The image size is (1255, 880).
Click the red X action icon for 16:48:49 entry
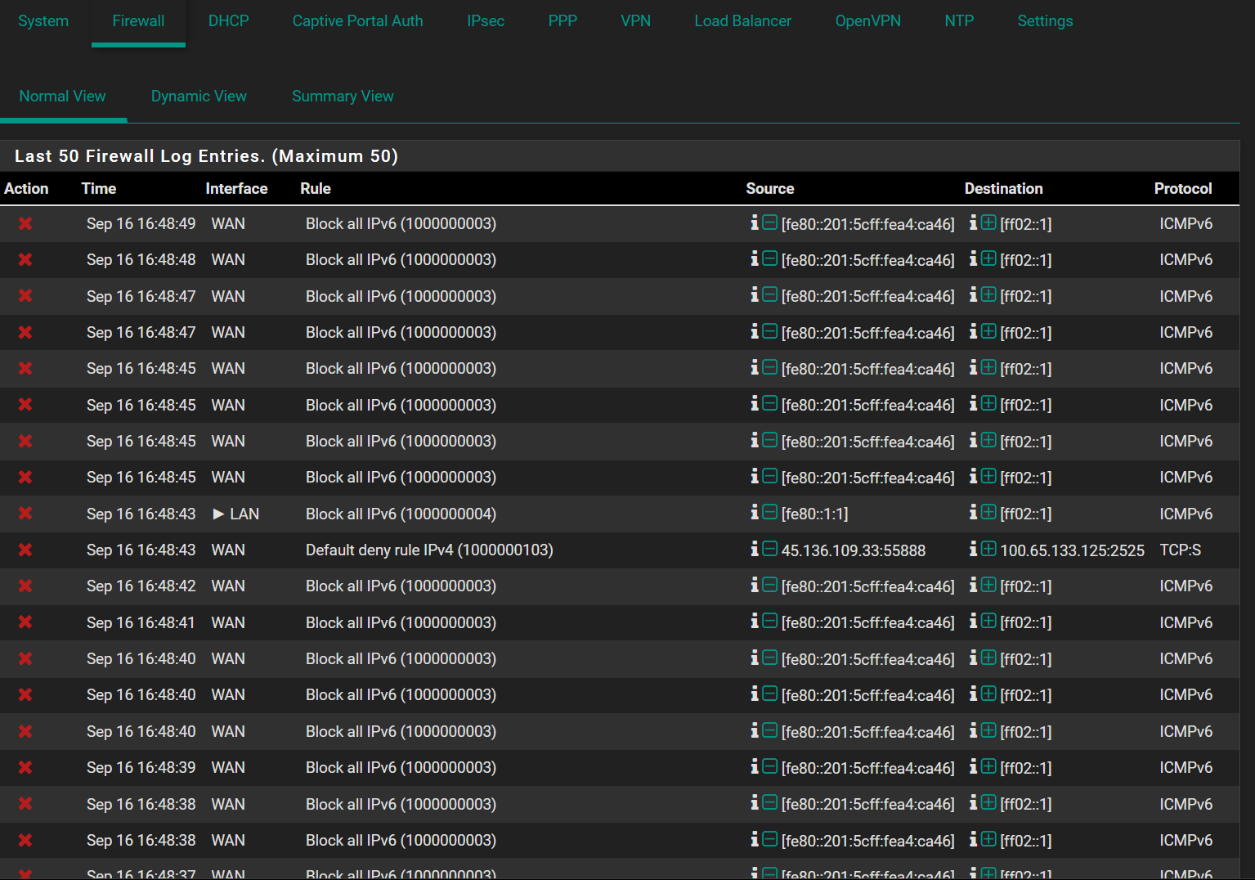(x=25, y=223)
